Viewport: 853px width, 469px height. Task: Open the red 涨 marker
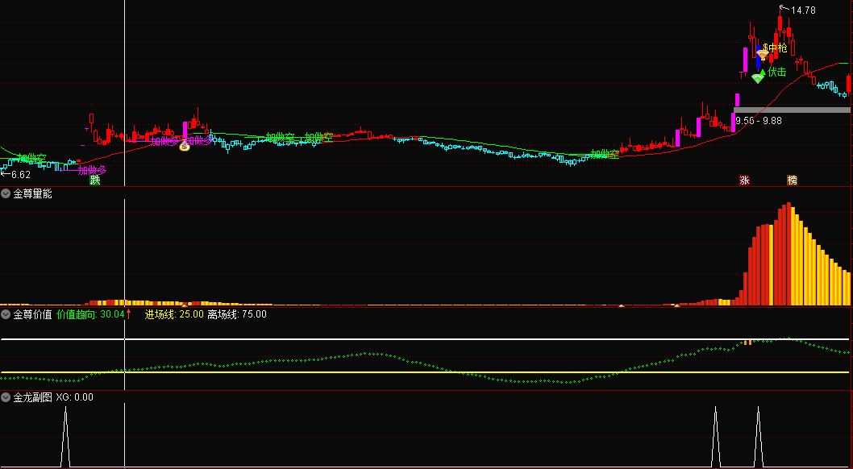pos(743,180)
